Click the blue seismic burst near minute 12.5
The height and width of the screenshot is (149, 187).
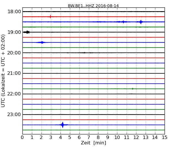point(141,22)
